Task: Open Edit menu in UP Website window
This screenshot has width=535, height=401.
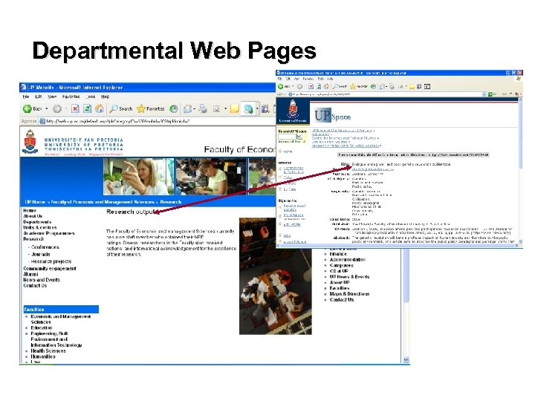Action: click(x=38, y=97)
